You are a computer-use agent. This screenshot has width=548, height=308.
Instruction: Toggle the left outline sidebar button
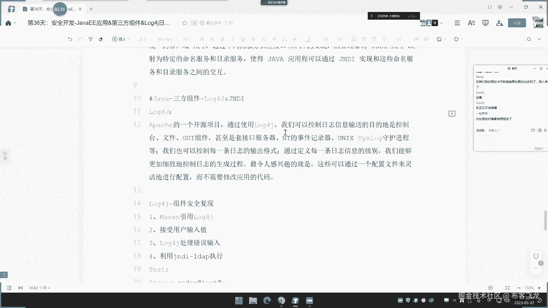point(4,275)
